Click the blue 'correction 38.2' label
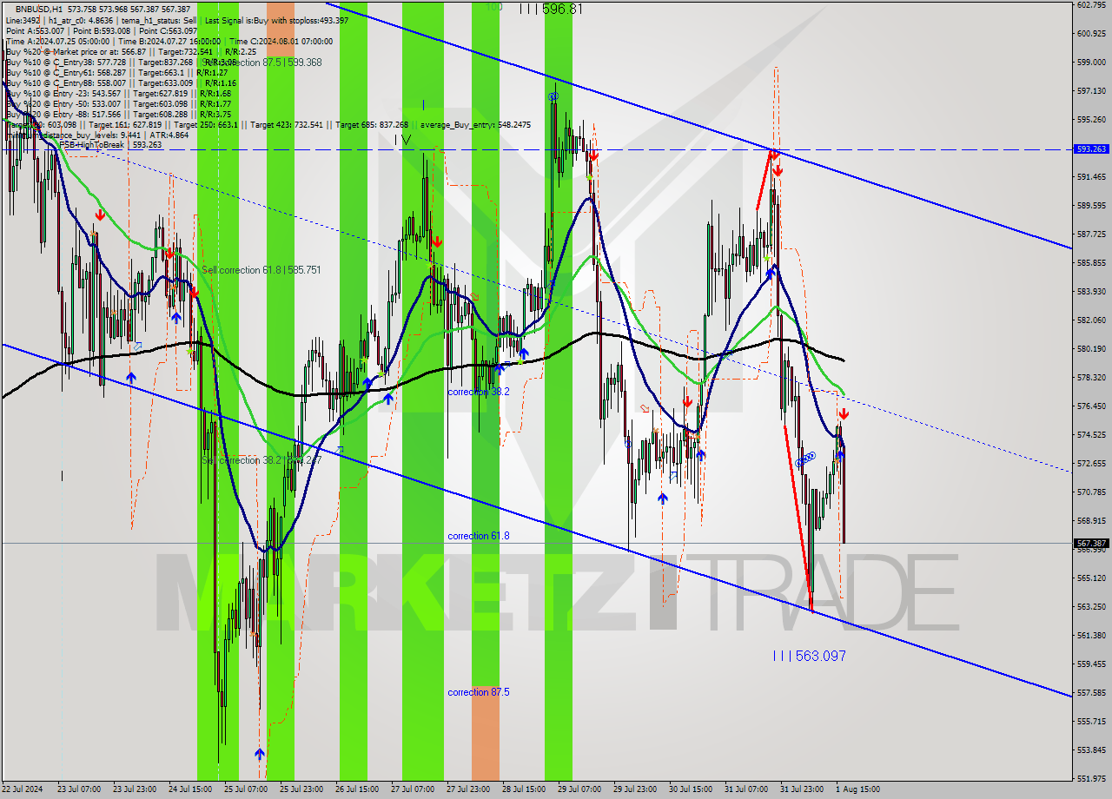Screen dimensions: 1112x799 coord(479,392)
